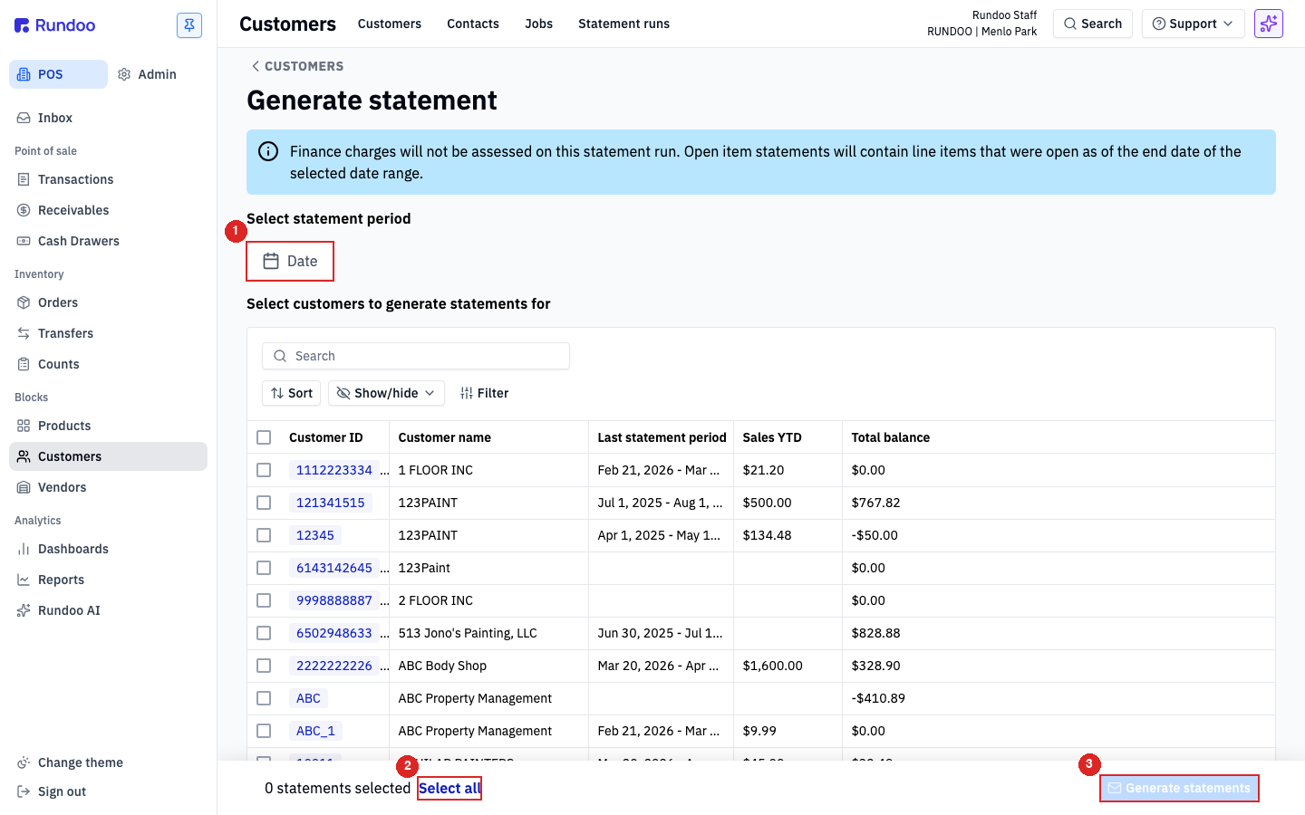This screenshot has width=1305, height=815.
Task: Open customer ID 2222222226 link
Action: tap(334, 666)
